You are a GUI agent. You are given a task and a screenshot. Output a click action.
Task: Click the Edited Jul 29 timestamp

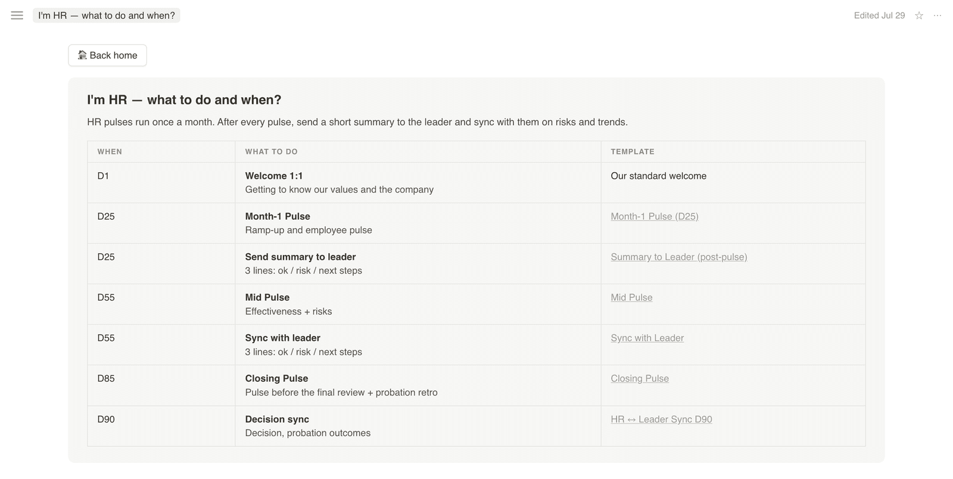pos(879,15)
